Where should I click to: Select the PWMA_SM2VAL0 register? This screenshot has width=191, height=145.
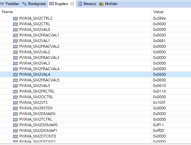click(35, 30)
